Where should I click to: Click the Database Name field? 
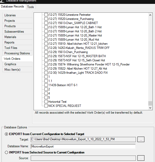83,146
